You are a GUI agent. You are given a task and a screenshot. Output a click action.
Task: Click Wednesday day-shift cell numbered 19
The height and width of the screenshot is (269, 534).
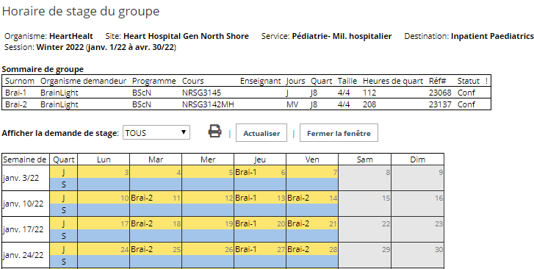[x=208, y=223]
